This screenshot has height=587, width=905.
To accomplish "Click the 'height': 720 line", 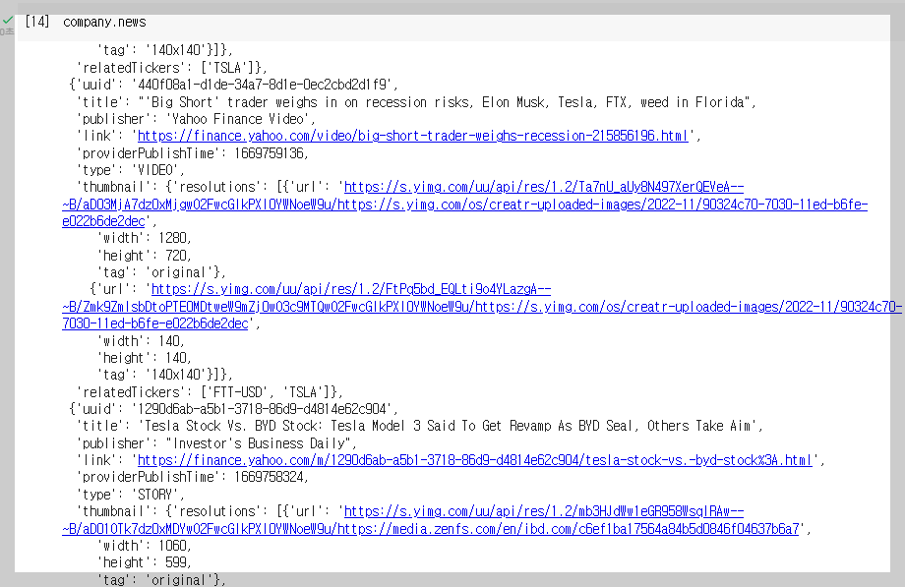I will click(x=145, y=256).
